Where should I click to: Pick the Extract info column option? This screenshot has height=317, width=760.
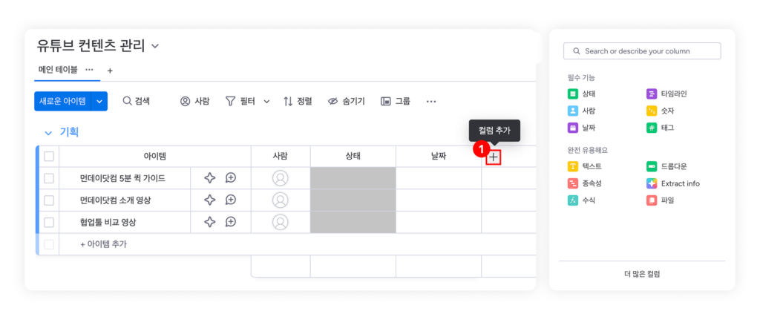(652, 183)
